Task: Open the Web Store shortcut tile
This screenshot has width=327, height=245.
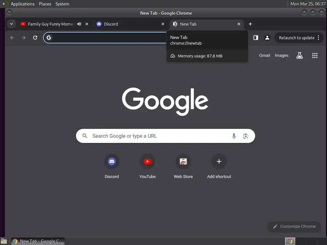Action: click(183, 166)
